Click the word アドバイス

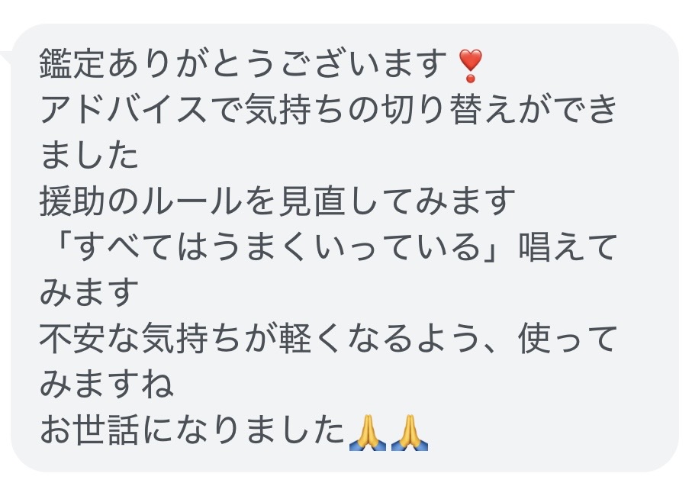tap(124, 110)
